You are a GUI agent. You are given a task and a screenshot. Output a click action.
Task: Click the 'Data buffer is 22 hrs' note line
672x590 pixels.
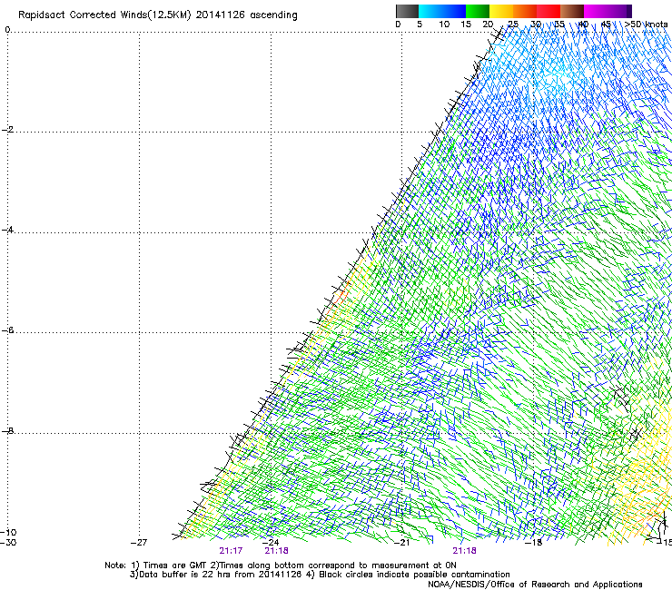pos(320,575)
